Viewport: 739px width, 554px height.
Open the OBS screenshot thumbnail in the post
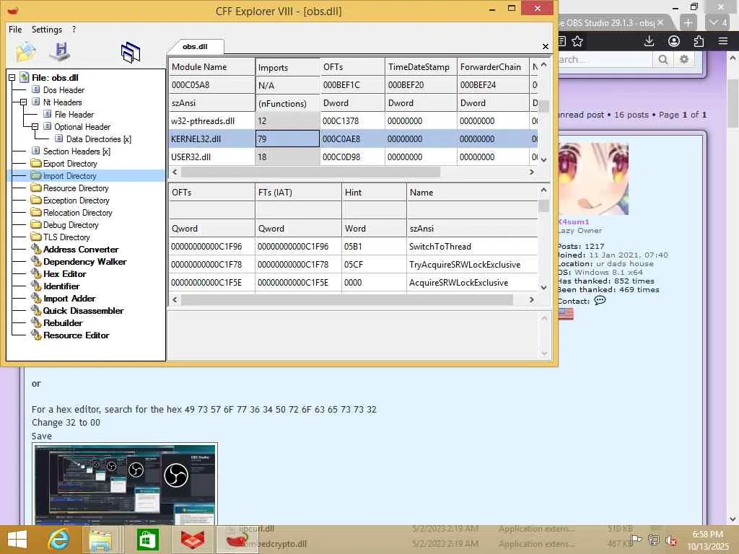[x=125, y=484]
